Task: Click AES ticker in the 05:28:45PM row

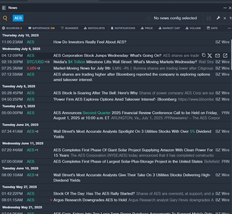Action: point(31,93)
